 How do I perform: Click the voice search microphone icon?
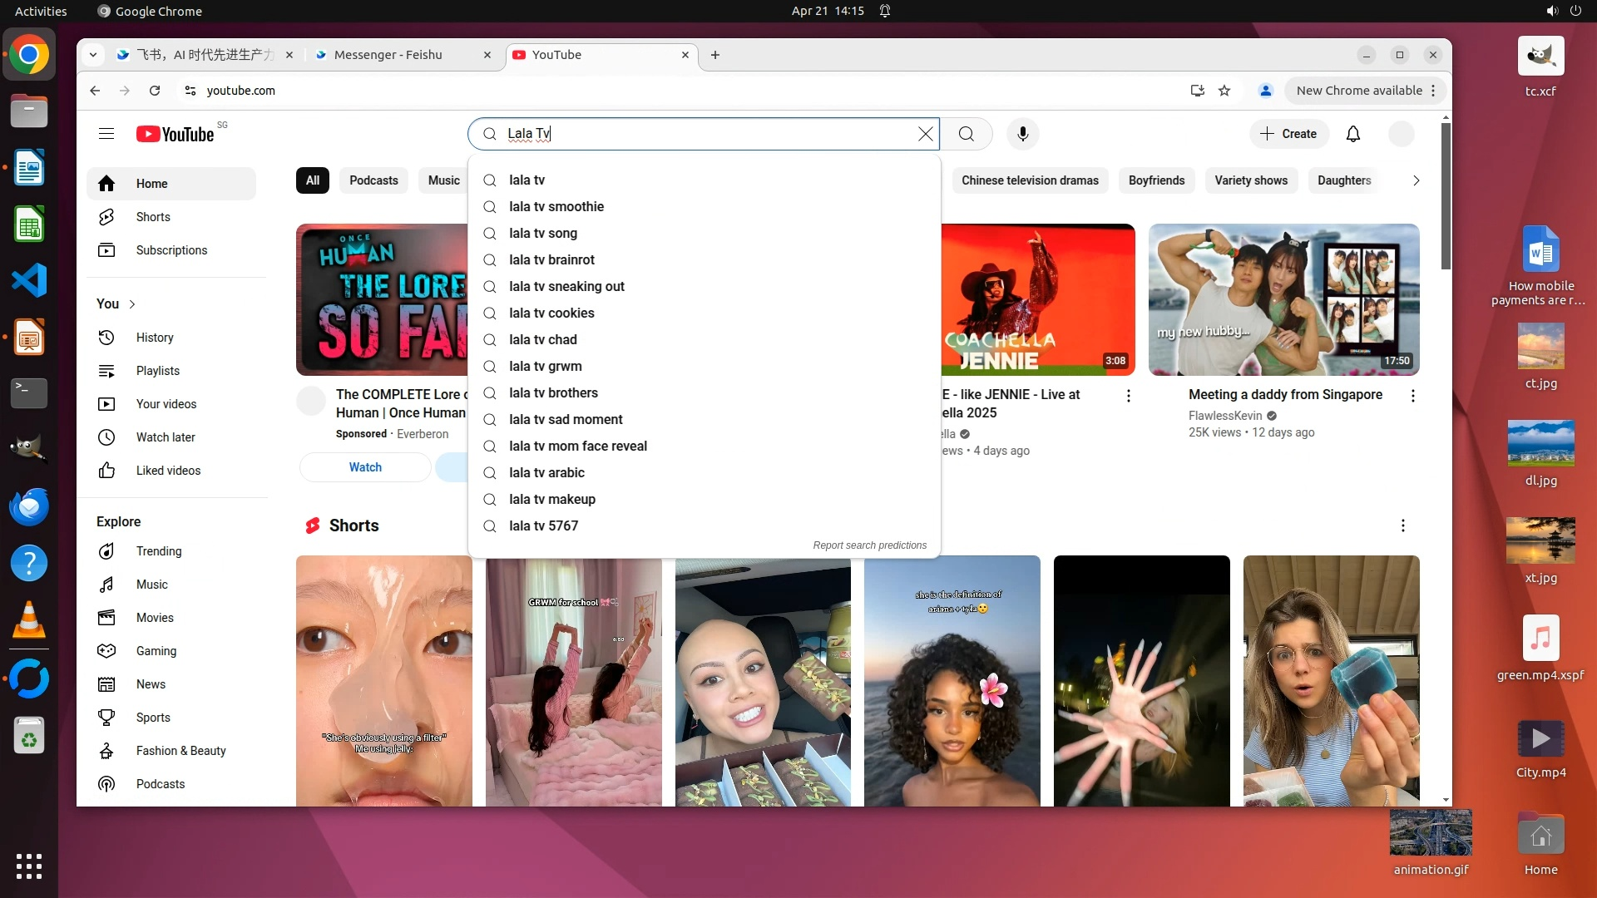(x=1022, y=134)
